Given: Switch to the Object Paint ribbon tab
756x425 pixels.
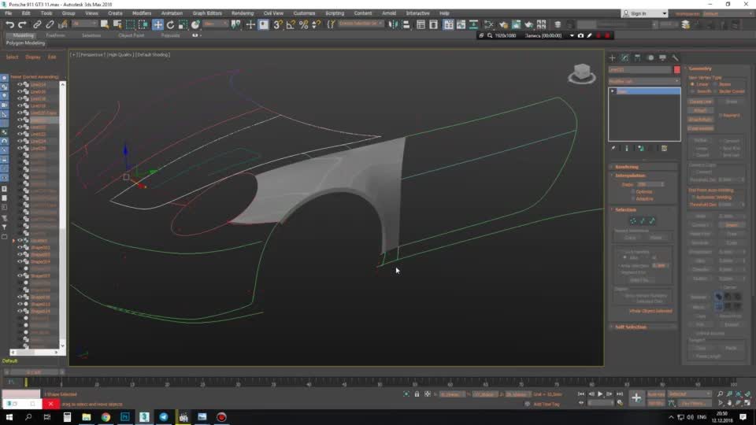Looking at the screenshot, I should (132, 35).
